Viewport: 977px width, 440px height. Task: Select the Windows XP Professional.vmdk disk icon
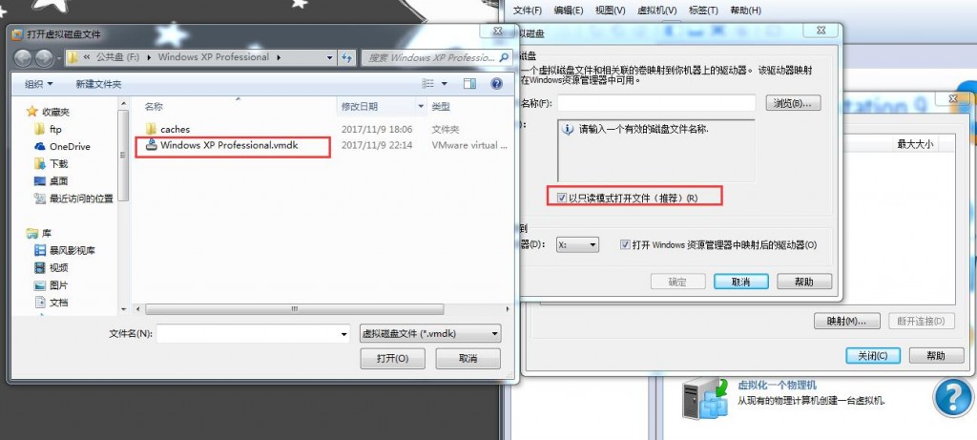151,145
